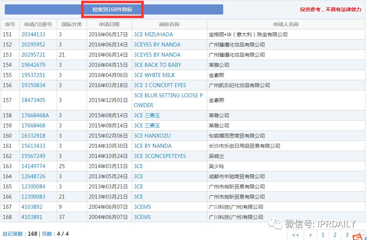The width and height of the screenshot is (367, 240).
Task: View 3CE WHITE MILK trademark details
Action: [155, 75]
